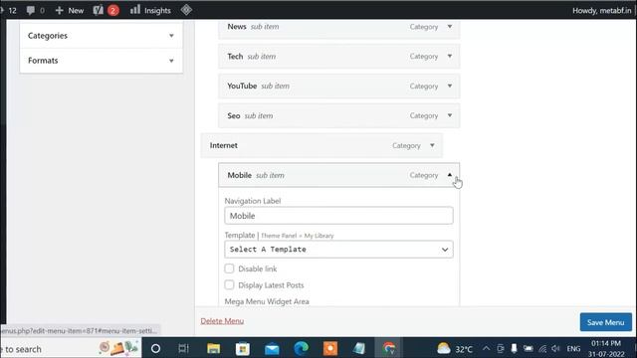Screen dimensions: 637x358
Task: Switch to Google Chrome in the taskbar
Action: tap(389, 348)
